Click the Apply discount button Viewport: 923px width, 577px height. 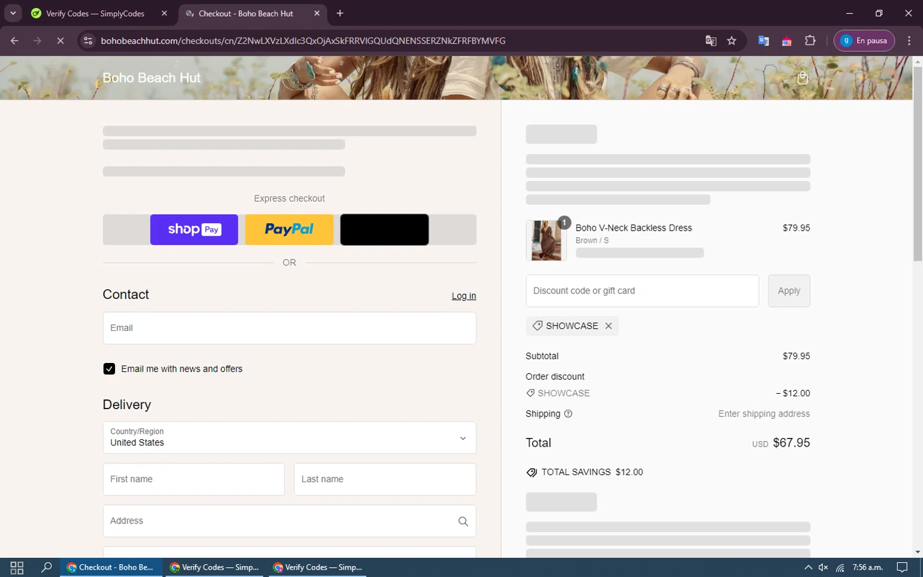pos(789,291)
